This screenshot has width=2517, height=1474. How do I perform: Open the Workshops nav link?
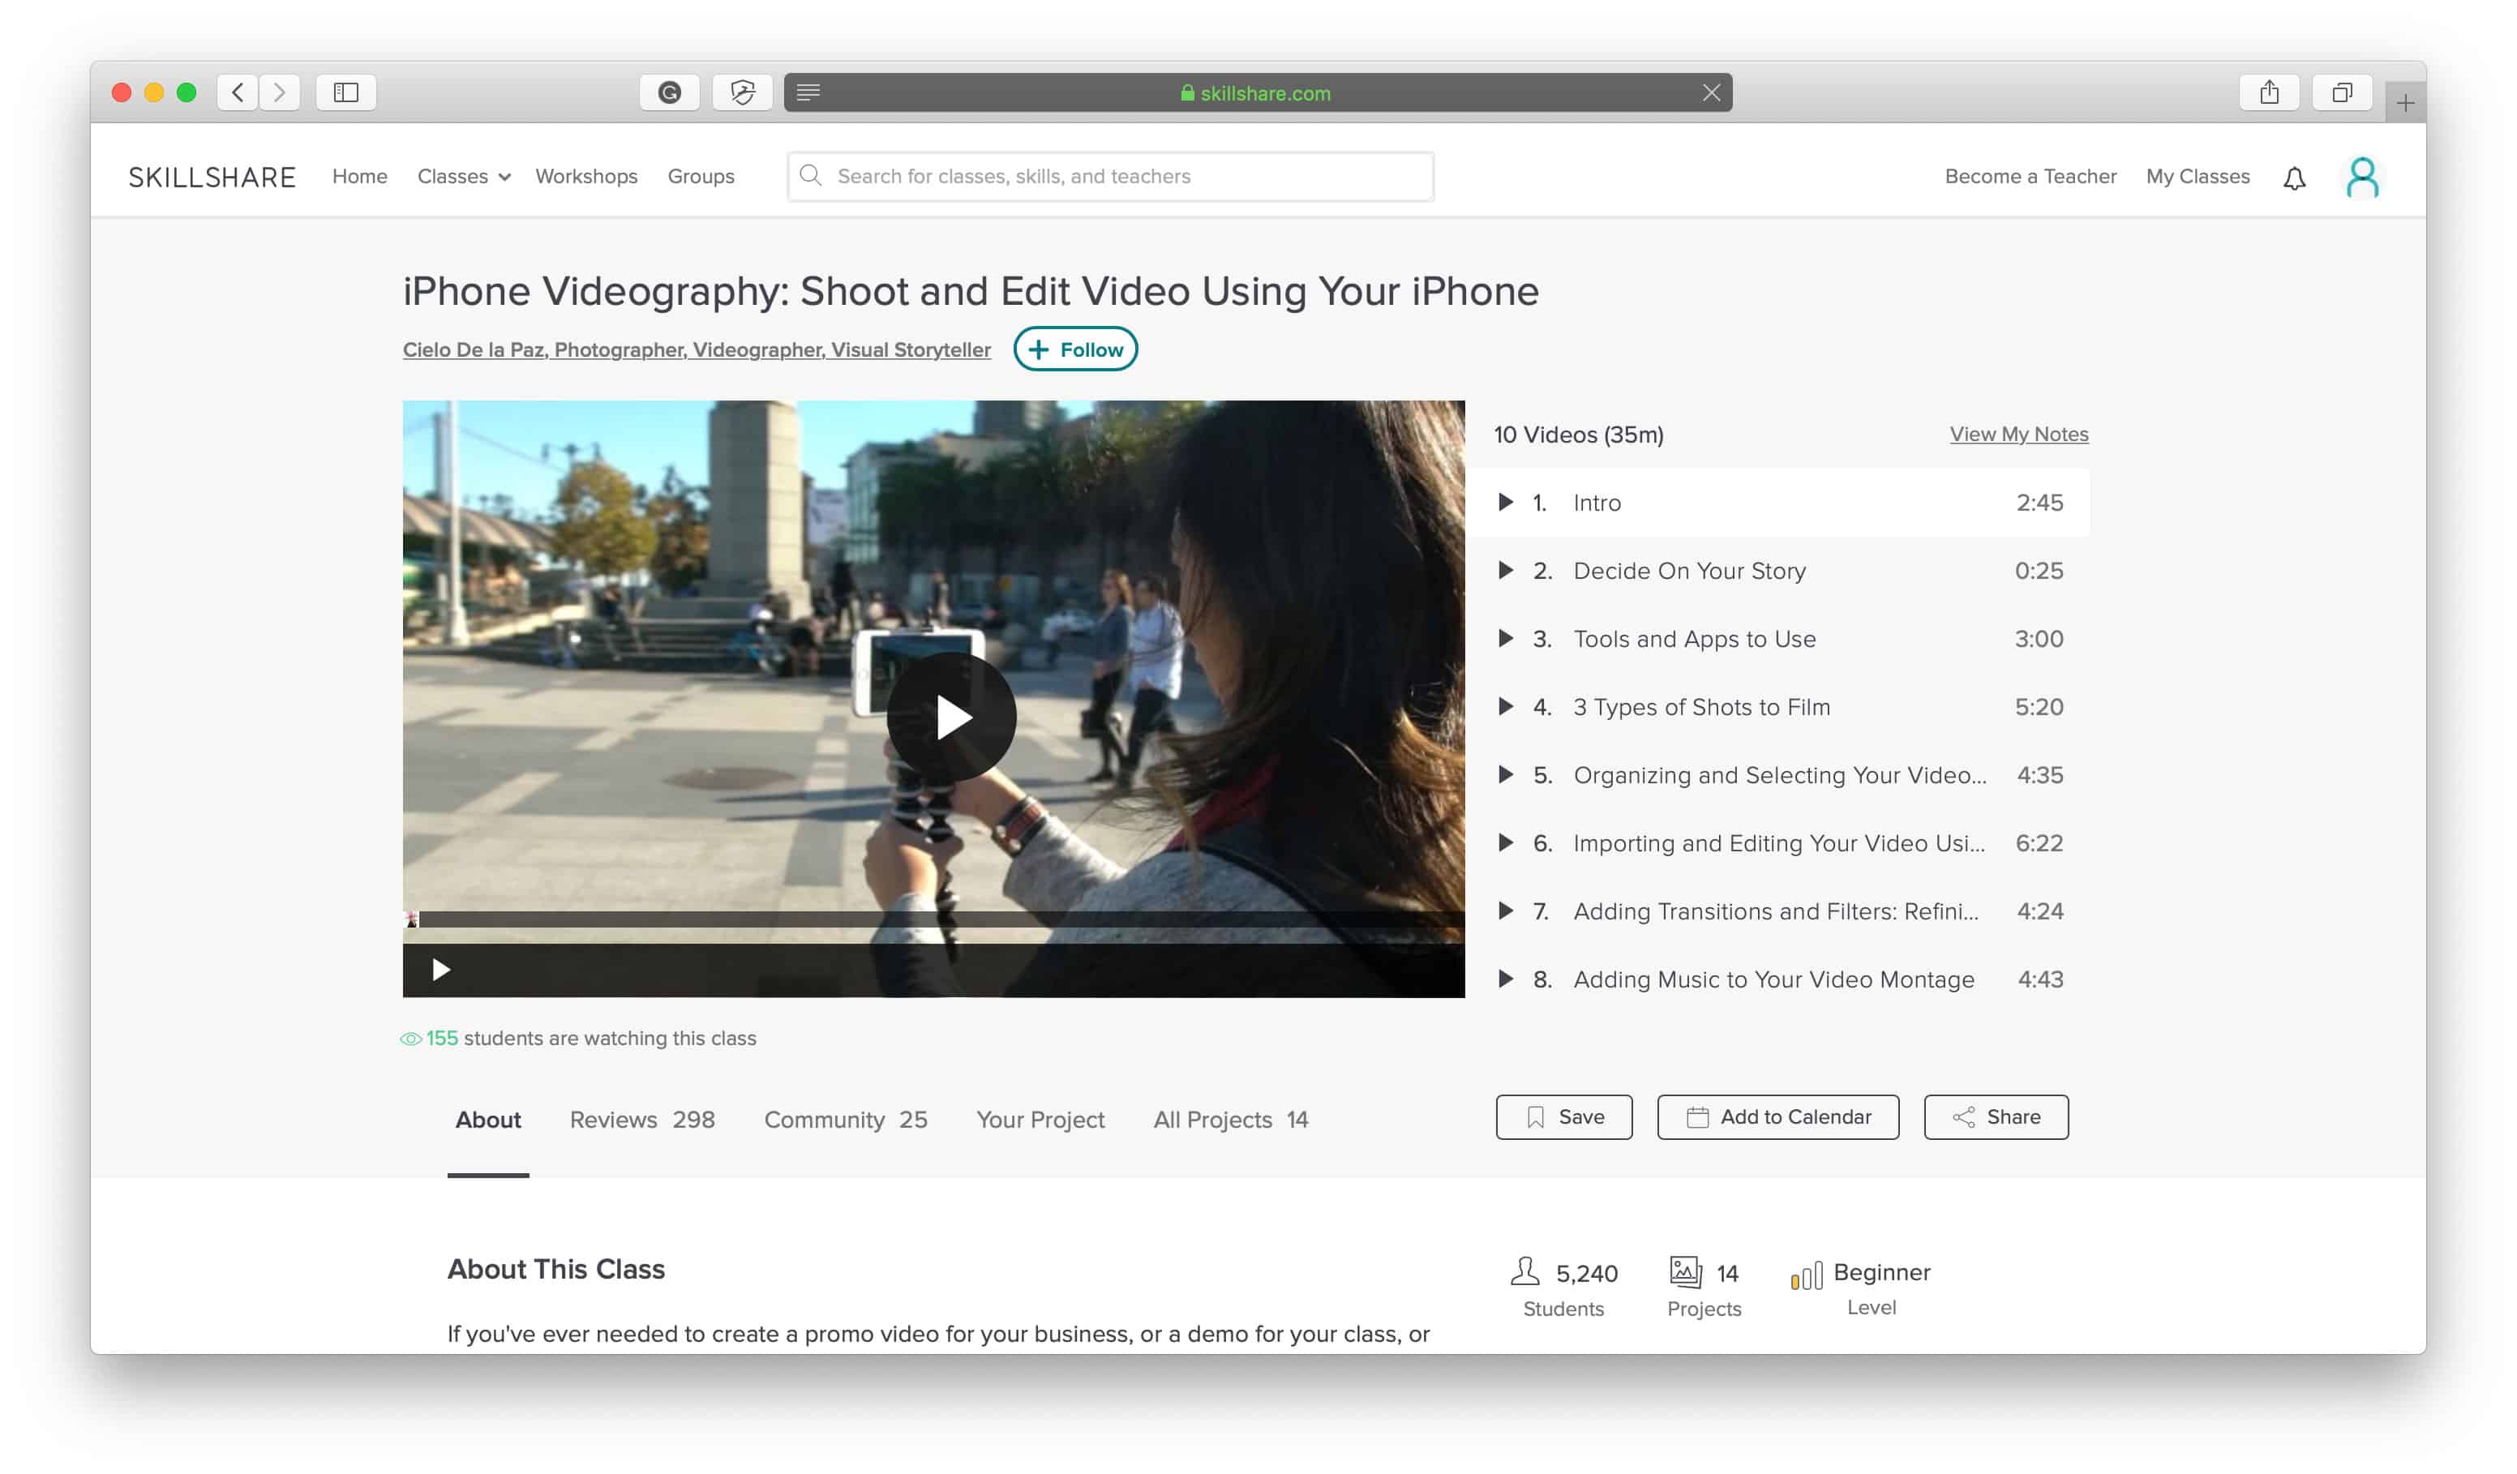pos(586,176)
